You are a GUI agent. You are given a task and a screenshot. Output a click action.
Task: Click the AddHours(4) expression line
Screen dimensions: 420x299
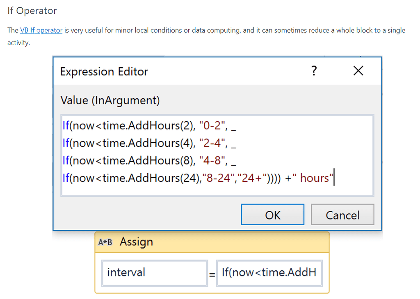coord(135,143)
